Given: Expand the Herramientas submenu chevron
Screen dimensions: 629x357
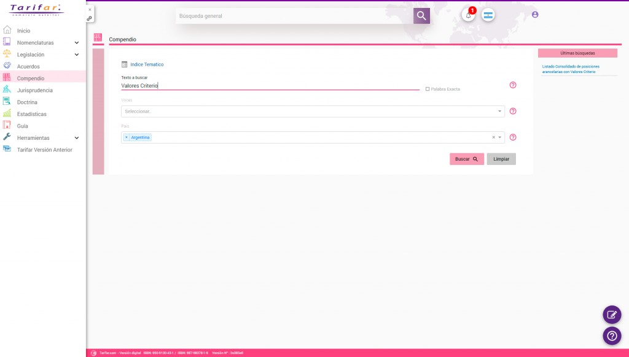Looking at the screenshot, I should point(77,138).
